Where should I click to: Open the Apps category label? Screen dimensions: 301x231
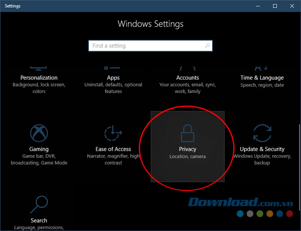pyautogui.click(x=113, y=78)
